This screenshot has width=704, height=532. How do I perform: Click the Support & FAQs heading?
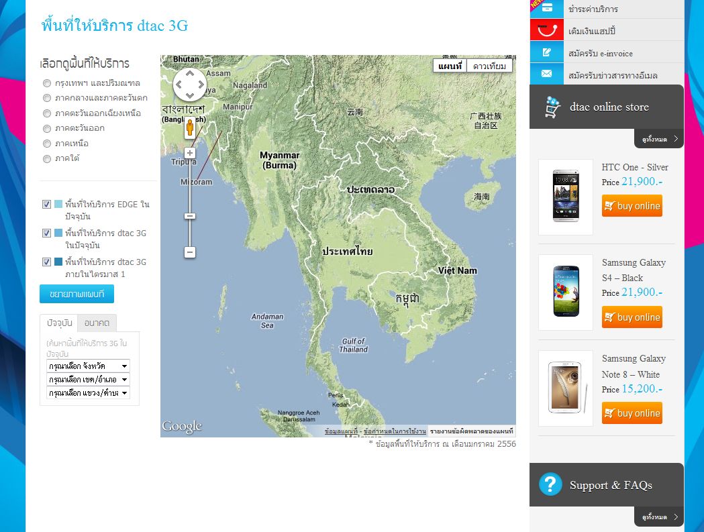click(x=611, y=485)
